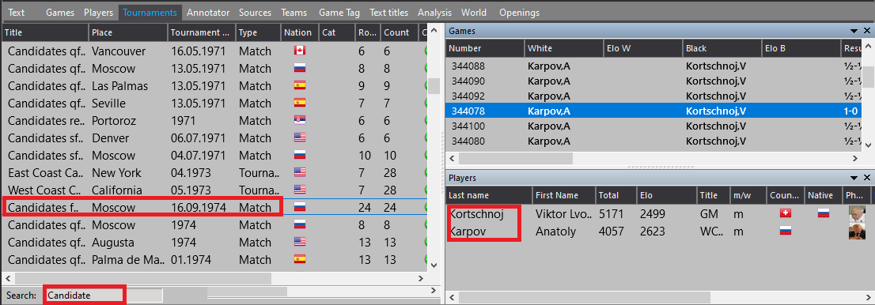Open the Games panel dropdown arrow

click(x=854, y=31)
